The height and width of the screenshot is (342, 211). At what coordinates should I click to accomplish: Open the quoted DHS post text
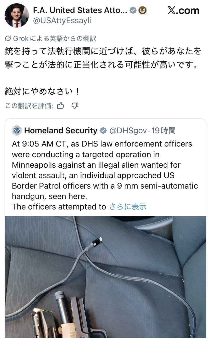pos(105,175)
